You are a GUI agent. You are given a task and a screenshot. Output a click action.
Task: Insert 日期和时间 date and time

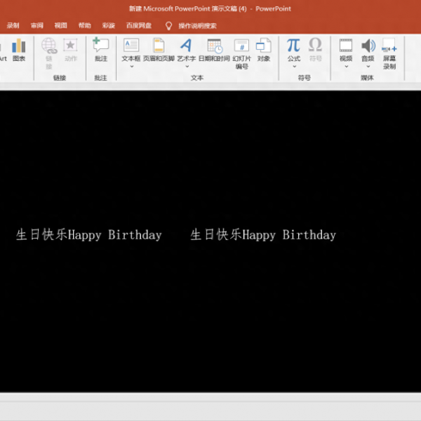click(x=214, y=49)
